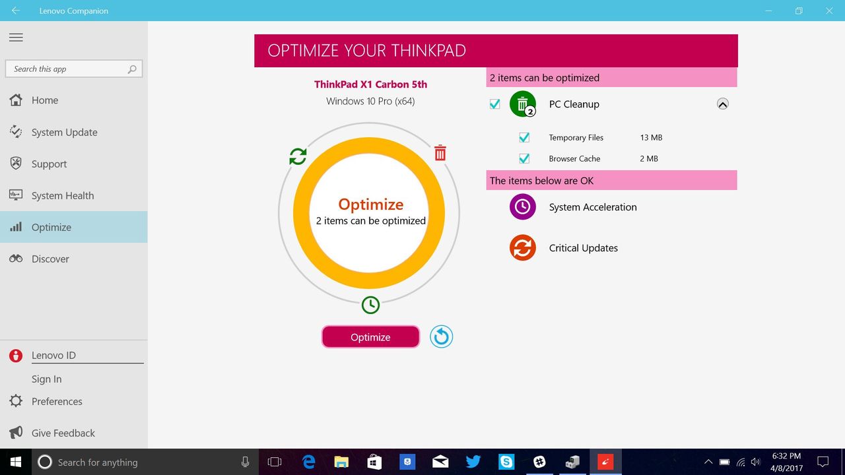Focus the Search this app field
Image resolution: width=845 pixels, height=475 pixels.
point(74,69)
